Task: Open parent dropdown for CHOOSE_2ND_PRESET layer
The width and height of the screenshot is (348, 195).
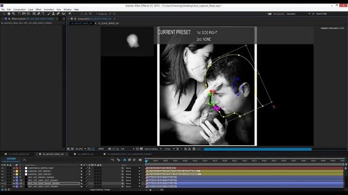Action: point(133,174)
